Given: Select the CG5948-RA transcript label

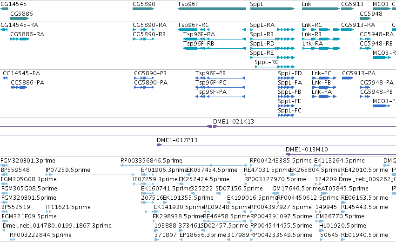Looking at the screenshot, I should [376, 34].
